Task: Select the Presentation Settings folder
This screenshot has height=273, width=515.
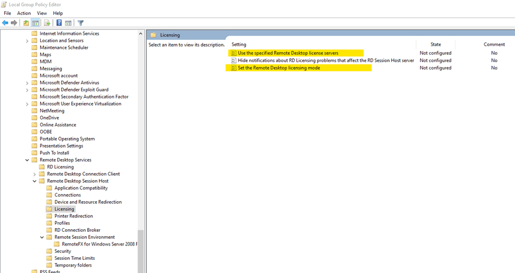Action: [x=61, y=146]
